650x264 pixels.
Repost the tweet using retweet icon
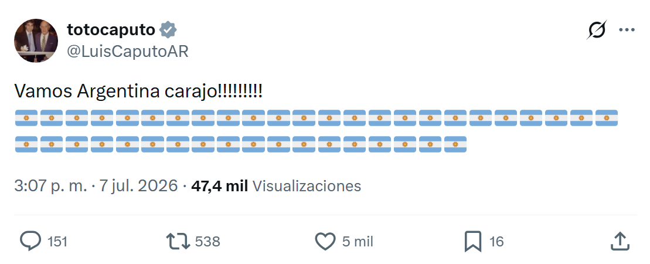(x=178, y=241)
